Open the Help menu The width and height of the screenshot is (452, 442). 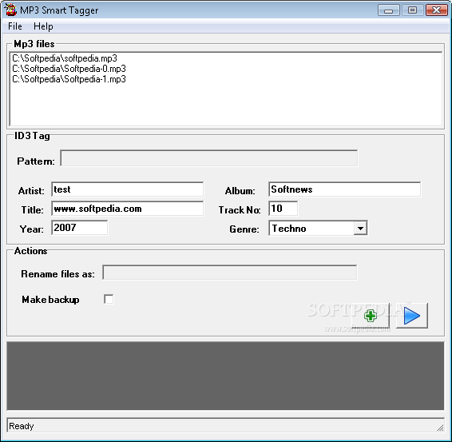pos(43,26)
